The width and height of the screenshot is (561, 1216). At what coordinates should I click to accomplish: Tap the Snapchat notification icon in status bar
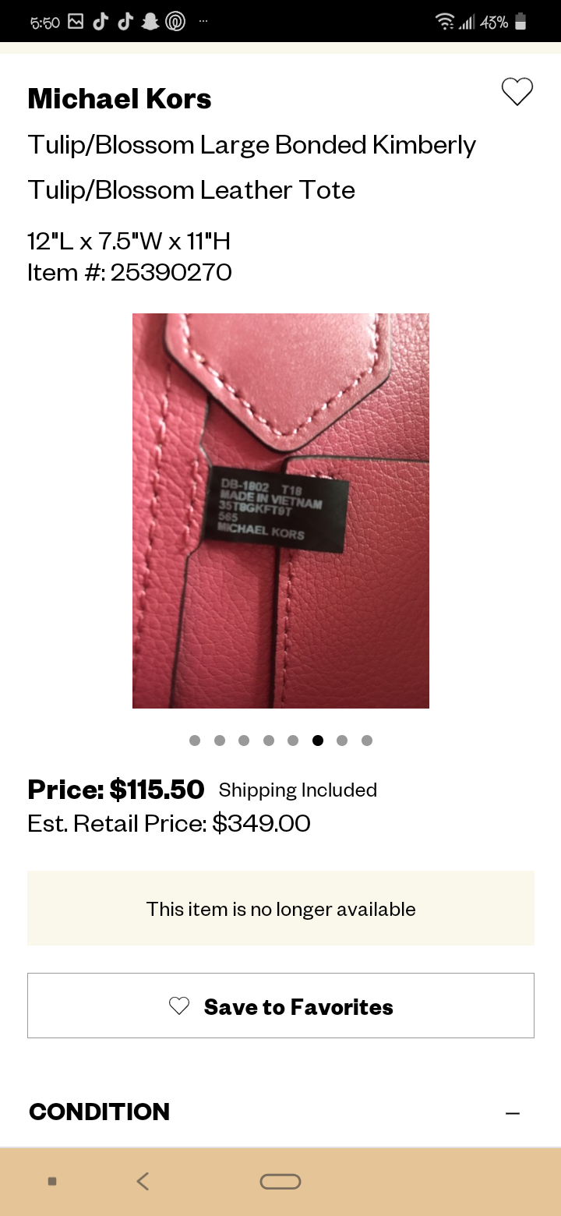click(x=150, y=22)
